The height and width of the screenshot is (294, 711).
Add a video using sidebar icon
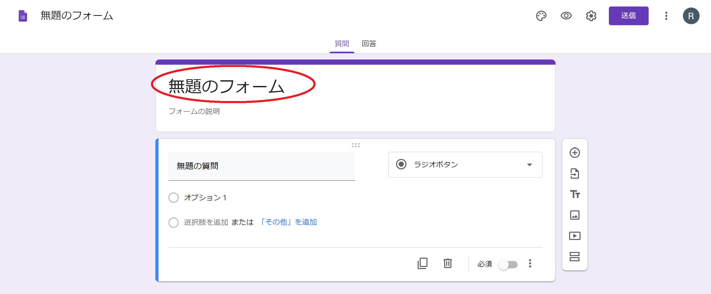(574, 236)
